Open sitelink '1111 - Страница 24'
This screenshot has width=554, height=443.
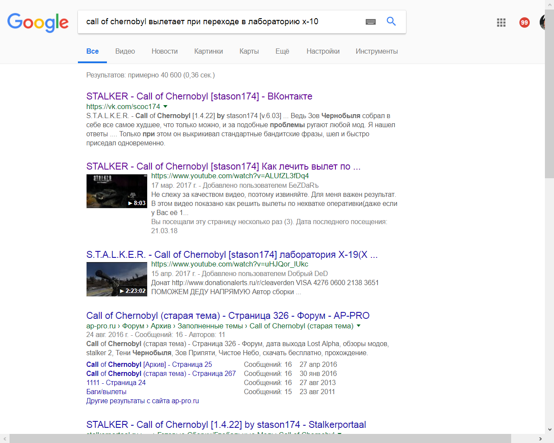(116, 383)
